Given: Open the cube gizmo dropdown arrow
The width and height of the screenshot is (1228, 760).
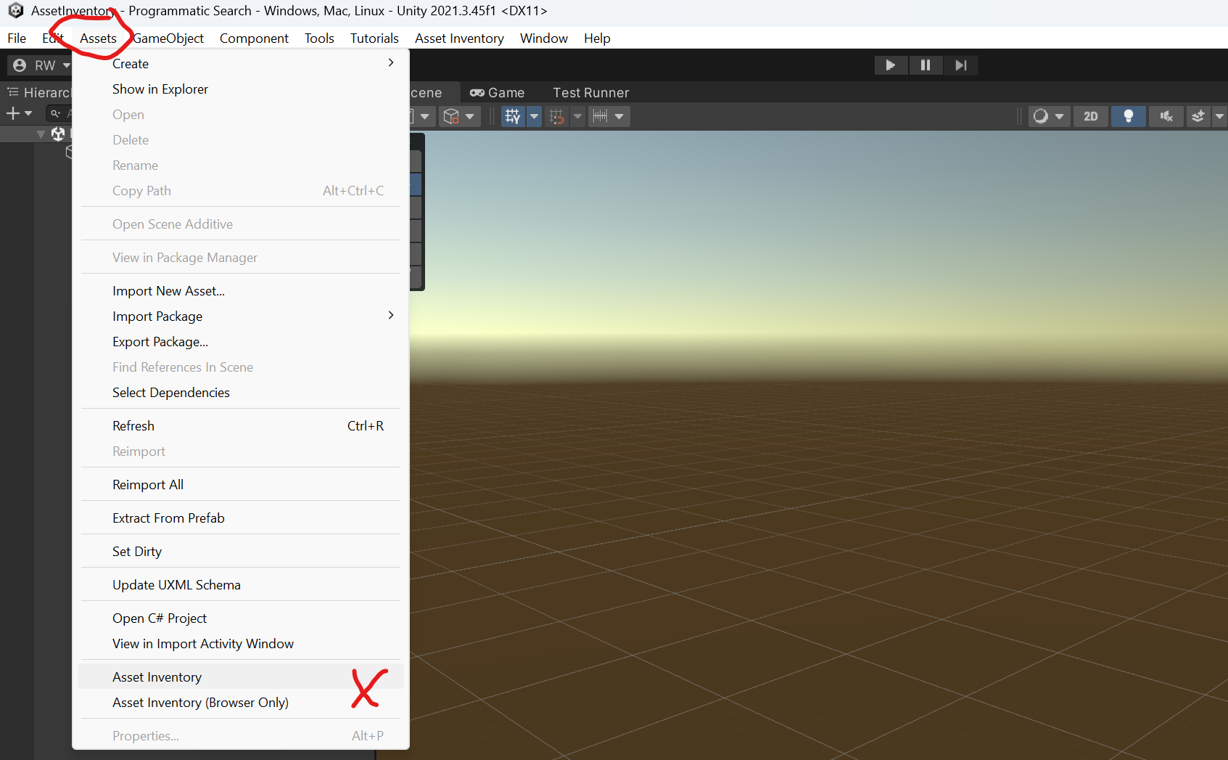Looking at the screenshot, I should pos(470,116).
